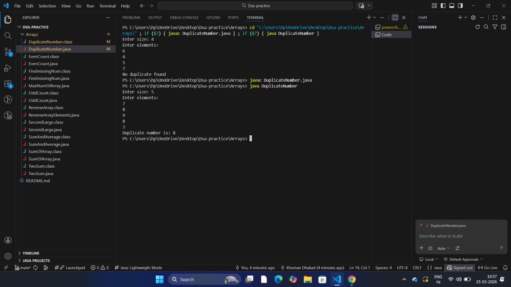Screen dimensions: 511x287
Task: Click Go Live in the status bar
Action: pos(488,268)
